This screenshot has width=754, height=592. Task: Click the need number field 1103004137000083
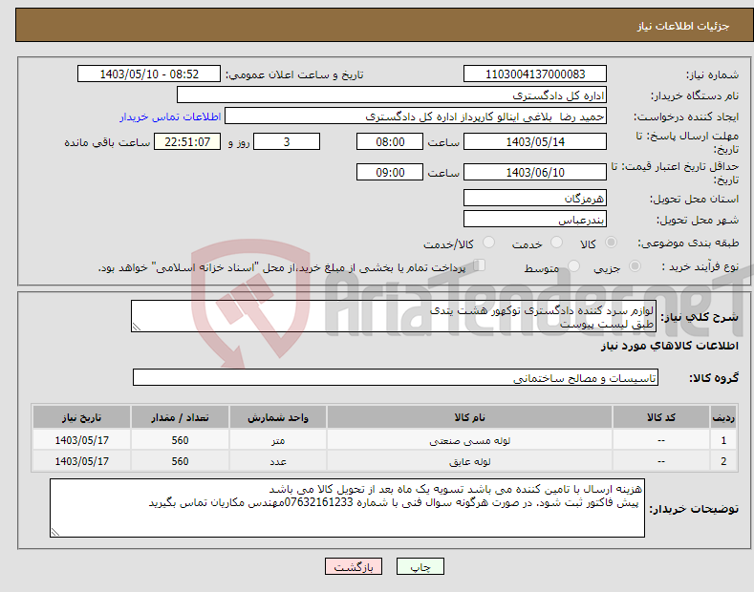pyautogui.click(x=535, y=74)
